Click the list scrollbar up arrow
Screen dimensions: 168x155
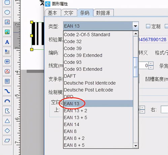pos(136,34)
